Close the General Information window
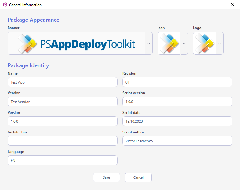The width and height of the screenshot is (240, 190). coord(232,5)
